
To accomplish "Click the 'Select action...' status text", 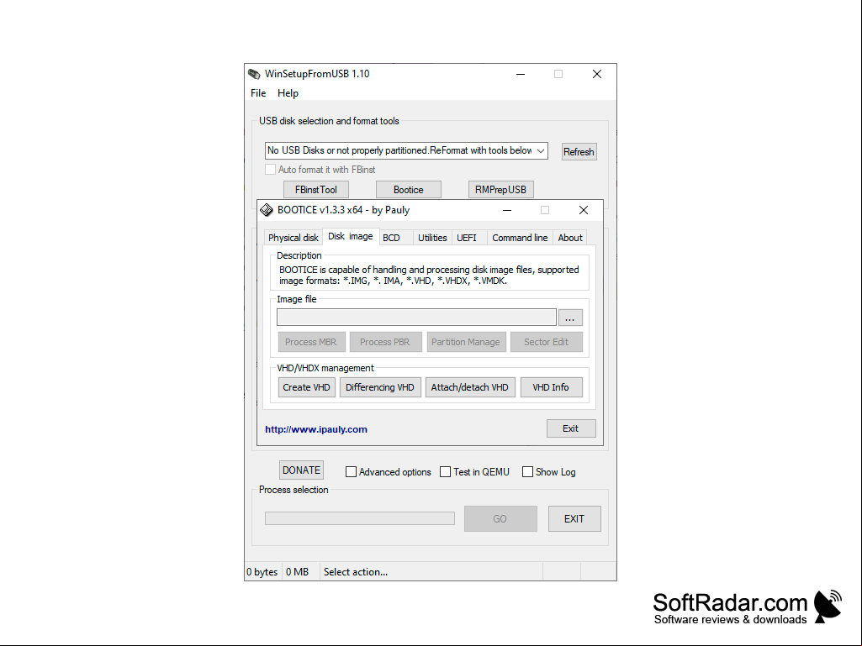I will (356, 572).
